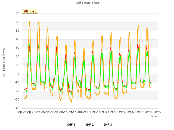Click the 20 y-axis tick label
Image resolution: width=174 pixels, height=130 pixels.
pos(17,57)
